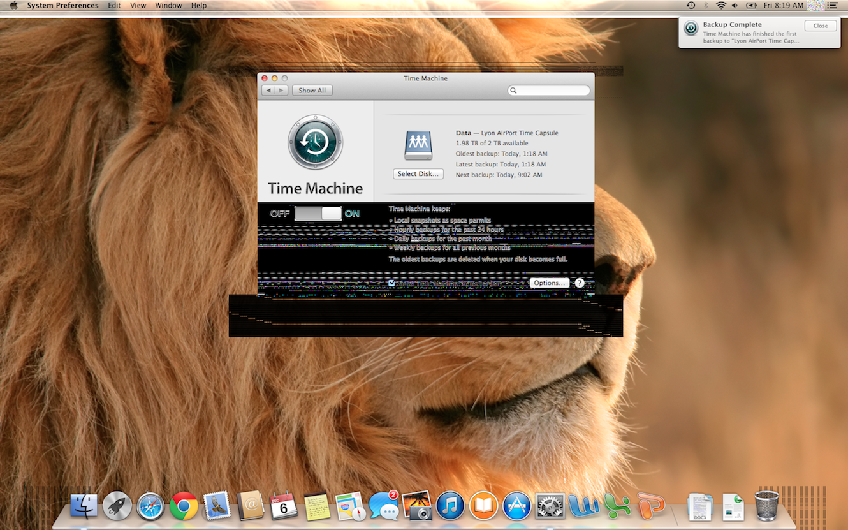Image resolution: width=848 pixels, height=530 pixels.
Task: Open Launchpad from the Dock
Action: tap(117, 506)
